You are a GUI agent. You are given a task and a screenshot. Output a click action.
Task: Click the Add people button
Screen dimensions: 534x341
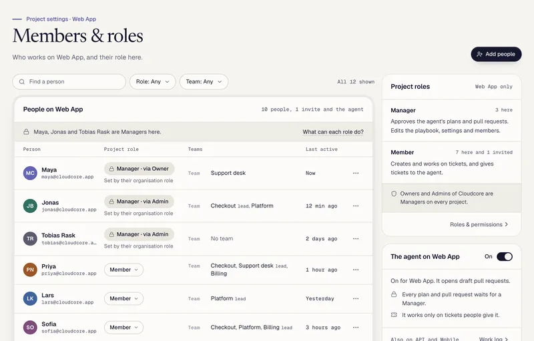(x=496, y=54)
